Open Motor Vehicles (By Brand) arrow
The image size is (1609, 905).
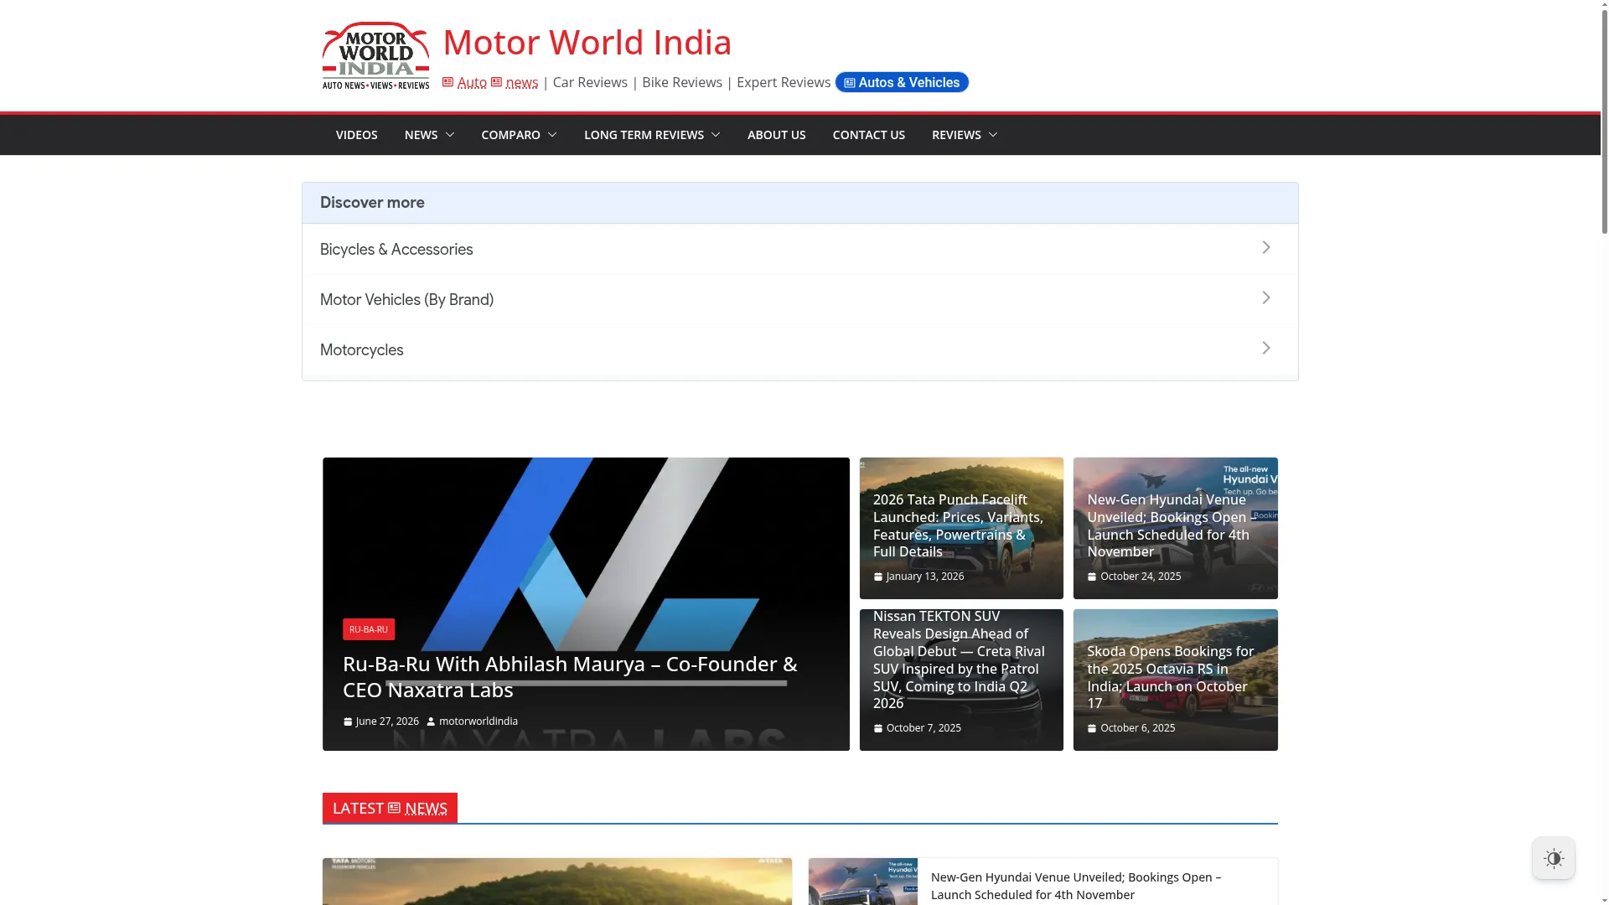point(1266,297)
